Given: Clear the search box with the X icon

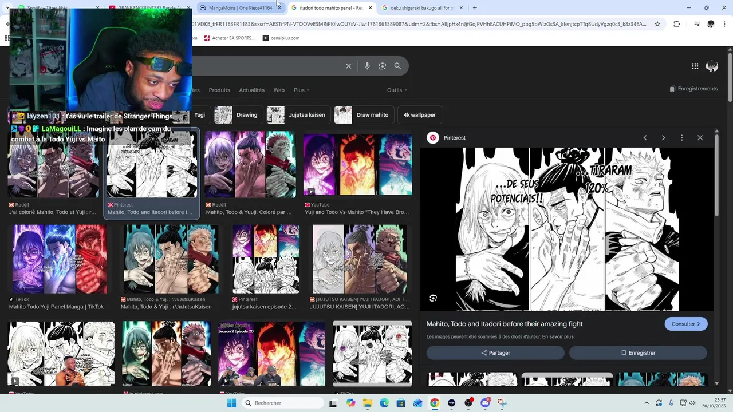Looking at the screenshot, I should point(348,66).
